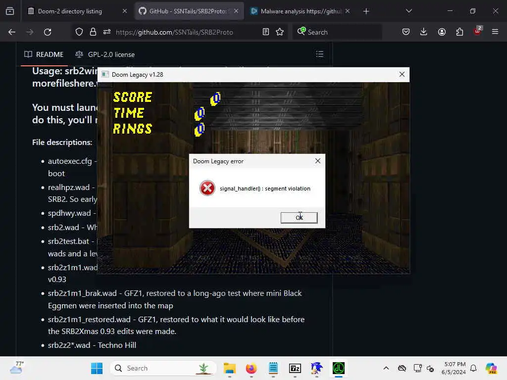
Task: Show hidden system tray icons
Action: (x=386, y=368)
